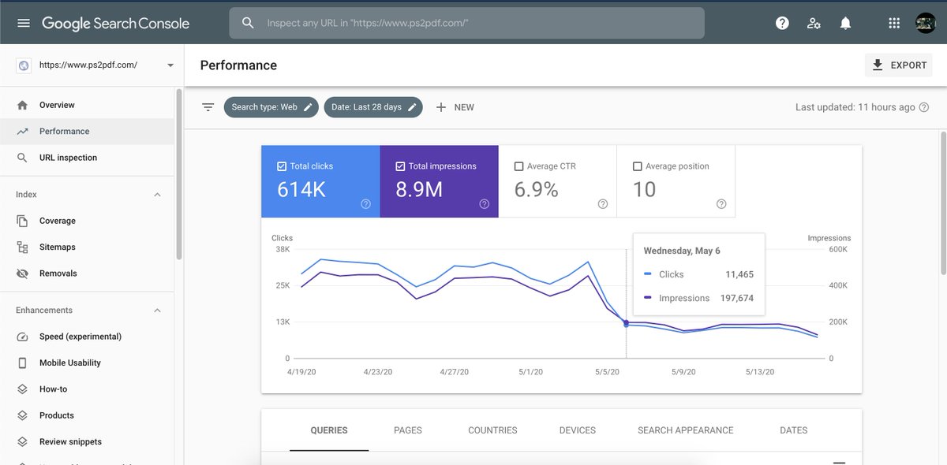Click the Export button

coord(899,65)
